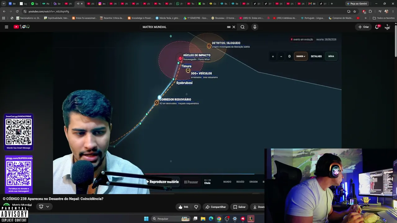The height and width of the screenshot is (223, 397).
Task: Select the MUNDO scope option
Action: (x=227, y=182)
